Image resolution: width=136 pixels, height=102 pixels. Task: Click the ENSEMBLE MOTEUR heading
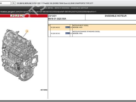pos(116,16)
